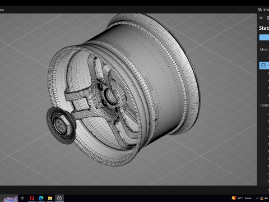The height and width of the screenshot is (202, 269).
Task: Open Microsoft Edge from the taskbar
Action: click(41, 198)
